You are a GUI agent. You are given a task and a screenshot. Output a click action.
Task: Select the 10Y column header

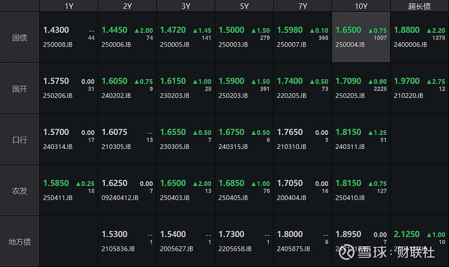point(361,6)
